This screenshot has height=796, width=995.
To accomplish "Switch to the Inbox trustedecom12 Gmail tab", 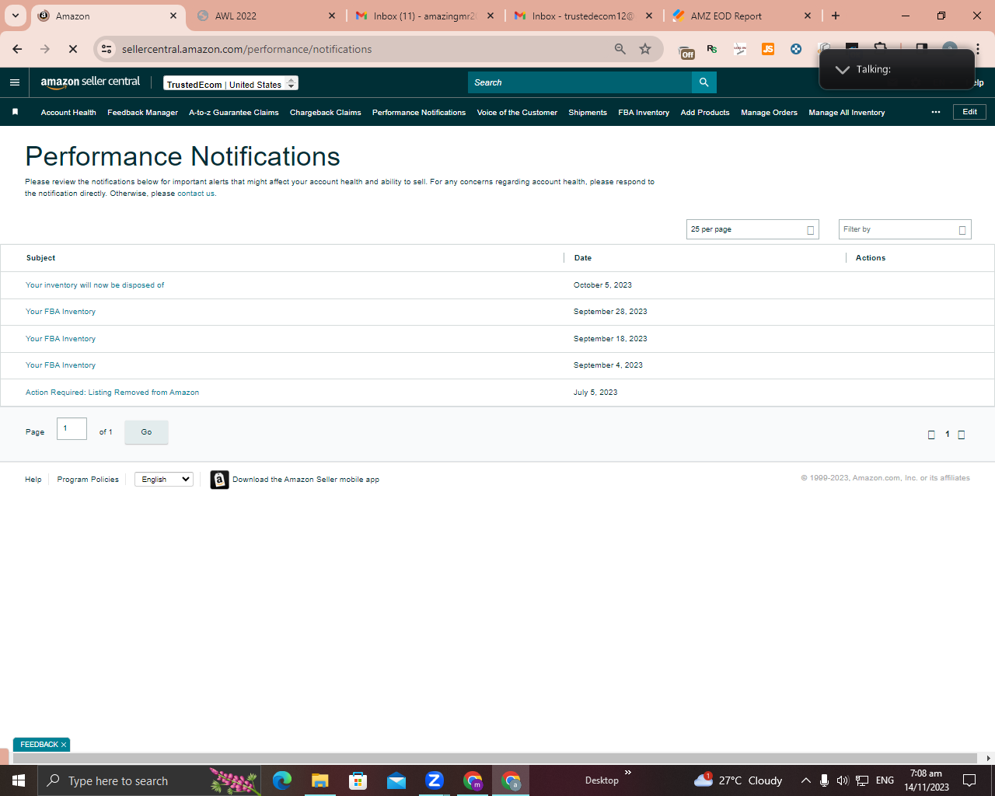I will click(583, 16).
